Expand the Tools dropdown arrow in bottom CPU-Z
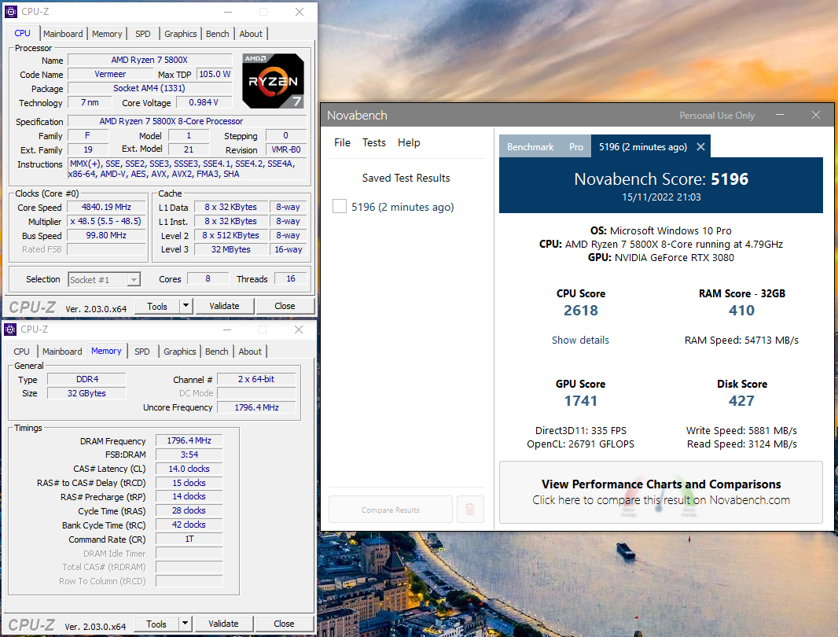Image resolution: width=838 pixels, height=637 pixels. pyautogui.click(x=185, y=624)
